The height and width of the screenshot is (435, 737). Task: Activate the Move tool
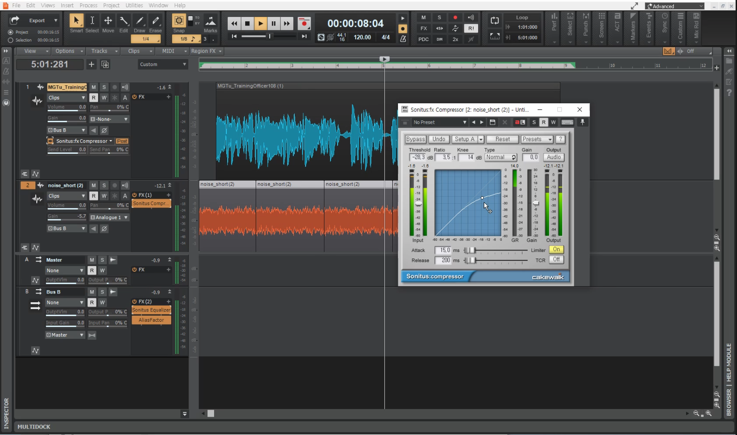[108, 21]
